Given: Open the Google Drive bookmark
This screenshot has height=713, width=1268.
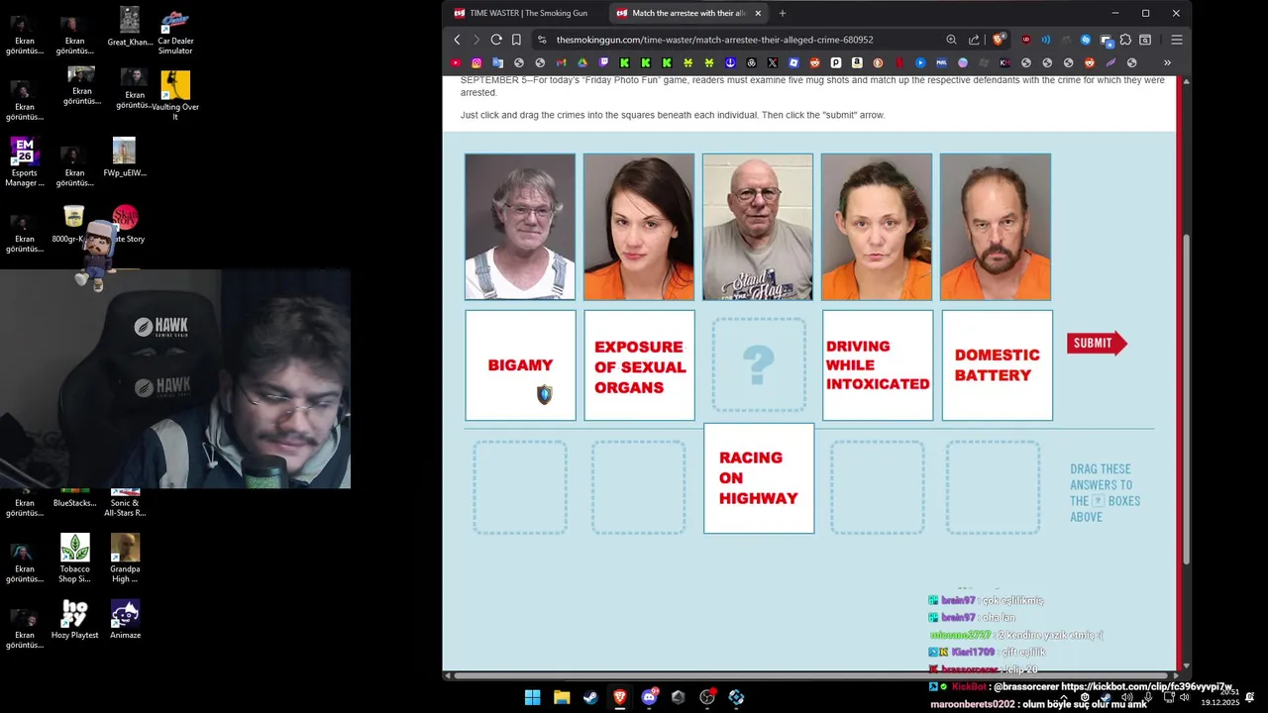Looking at the screenshot, I should pyautogui.click(x=581, y=62).
